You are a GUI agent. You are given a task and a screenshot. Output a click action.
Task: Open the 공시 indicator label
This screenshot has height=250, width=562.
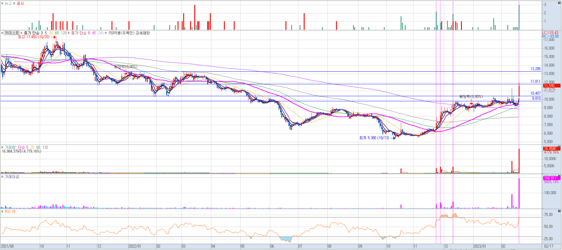pos(20,3)
